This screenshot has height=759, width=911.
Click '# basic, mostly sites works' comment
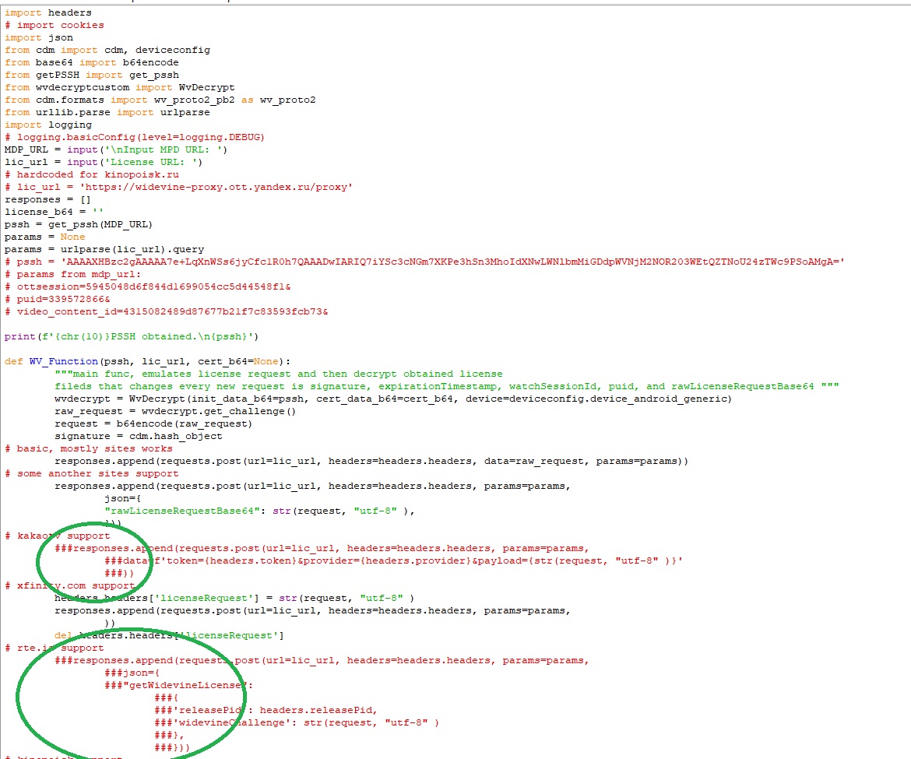(x=89, y=449)
